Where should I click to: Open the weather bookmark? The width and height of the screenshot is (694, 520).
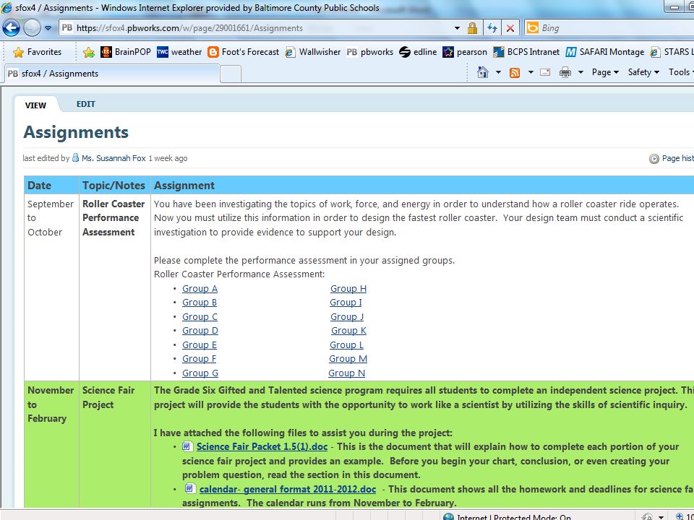point(179,52)
